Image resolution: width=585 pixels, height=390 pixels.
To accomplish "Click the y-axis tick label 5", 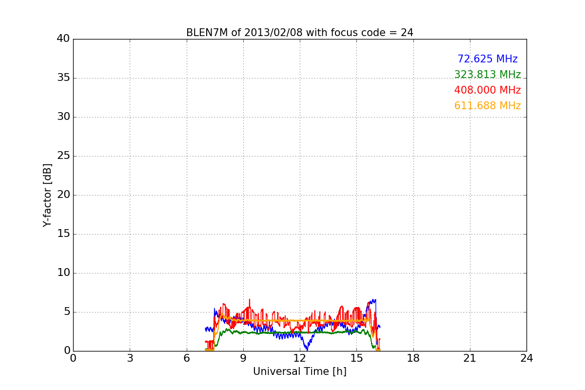I will pyautogui.click(x=67, y=312).
